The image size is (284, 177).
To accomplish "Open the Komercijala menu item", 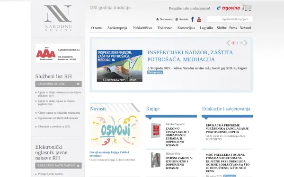I will 186,28.
